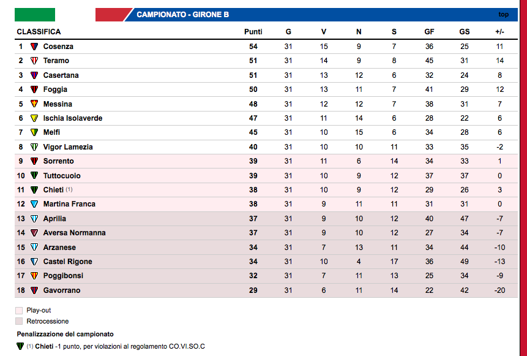Screen dimensions: 527x356
Task: Click the Martina Franca crest icon
Action: pos(34,204)
